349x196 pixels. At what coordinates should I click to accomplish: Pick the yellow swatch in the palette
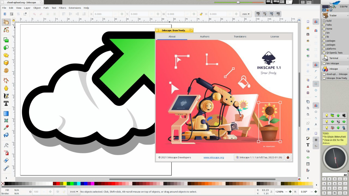coord(65,184)
